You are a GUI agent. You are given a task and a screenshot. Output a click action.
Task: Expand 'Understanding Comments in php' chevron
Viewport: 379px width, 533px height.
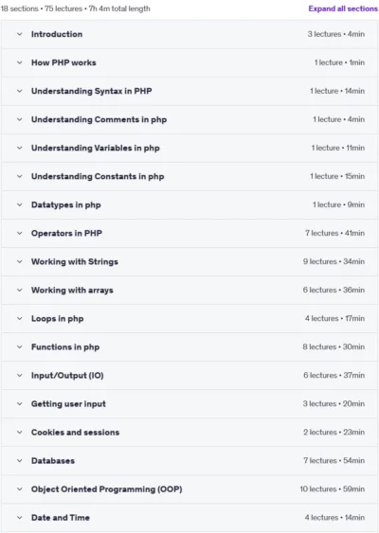pos(20,119)
